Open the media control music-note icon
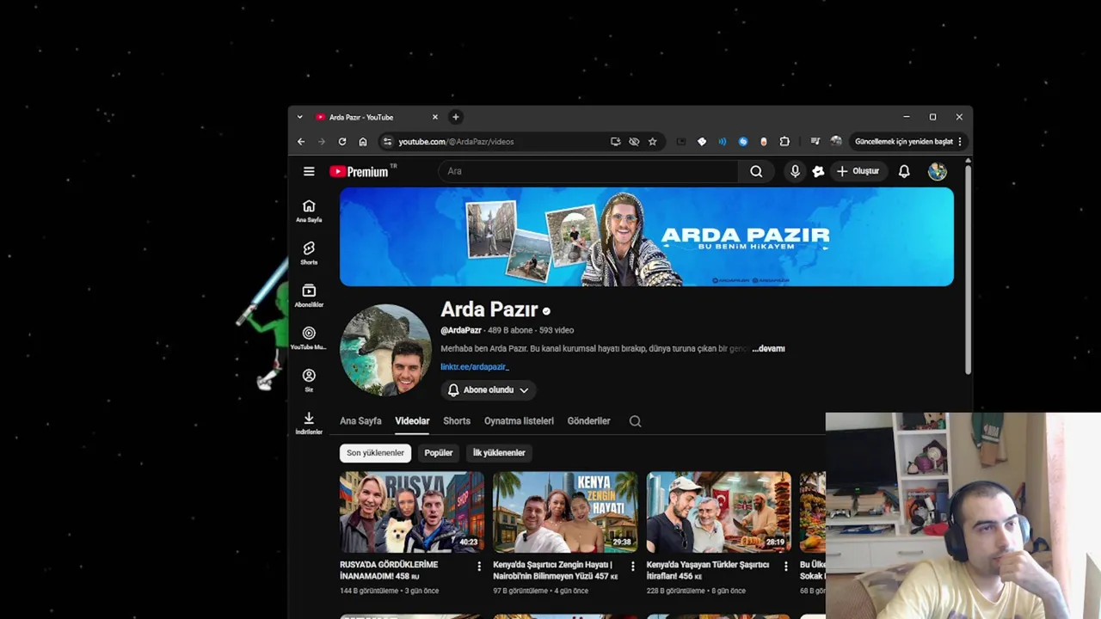The height and width of the screenshot is (619, 1101). (815, 142)
